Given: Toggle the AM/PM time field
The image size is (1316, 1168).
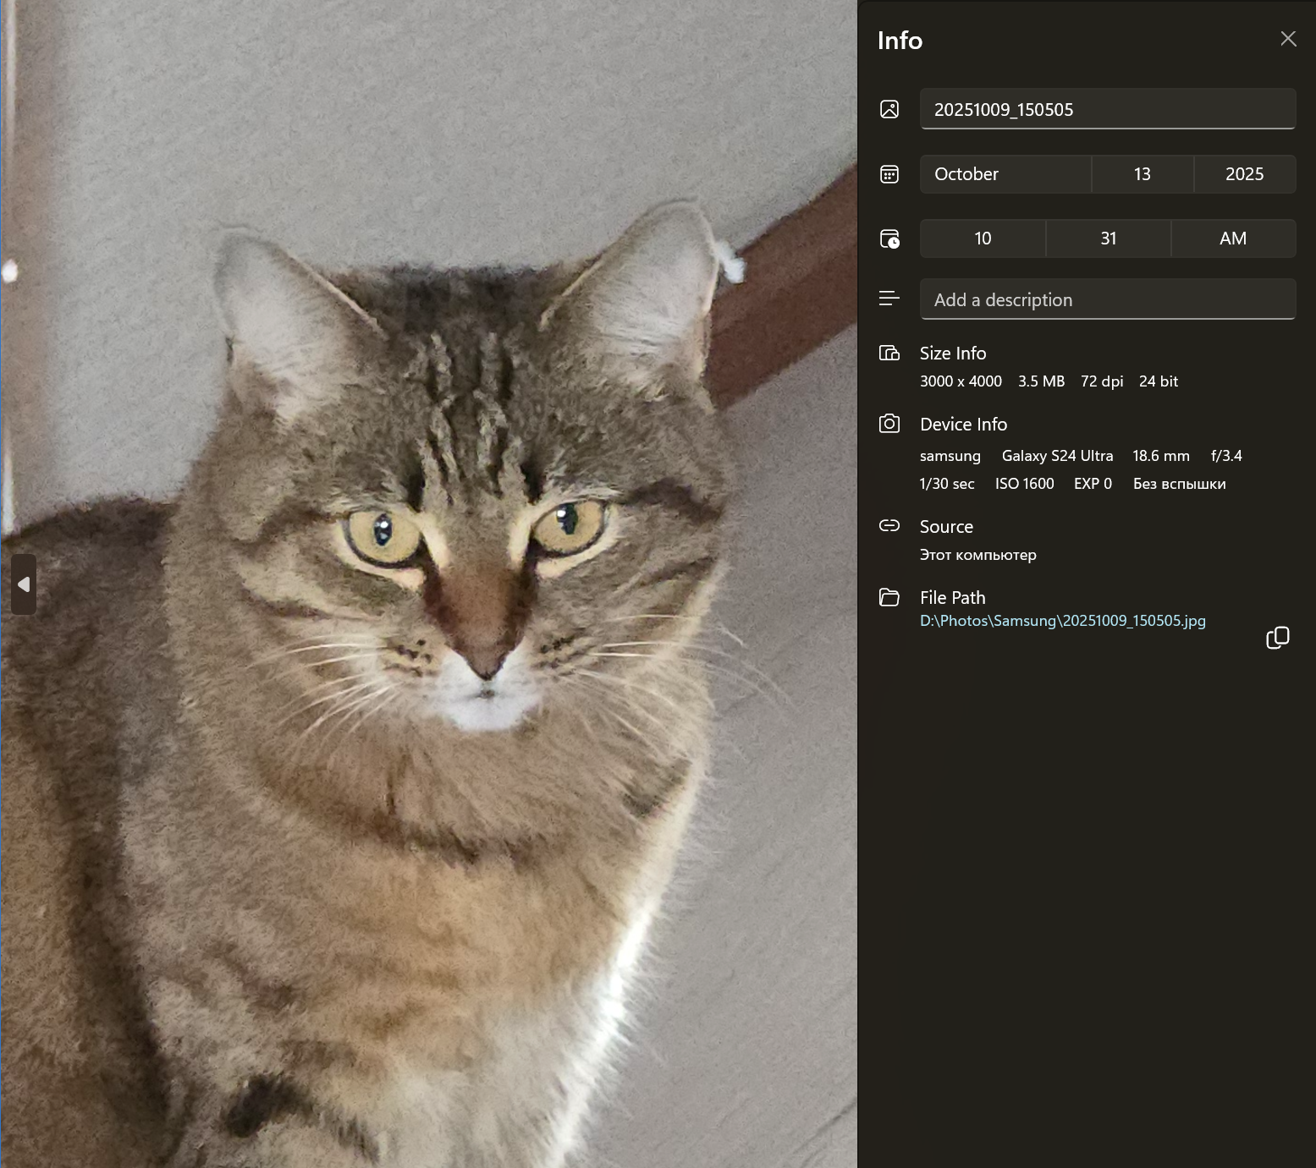Looking at the screenshot, I should click(x=1232, y=239).
